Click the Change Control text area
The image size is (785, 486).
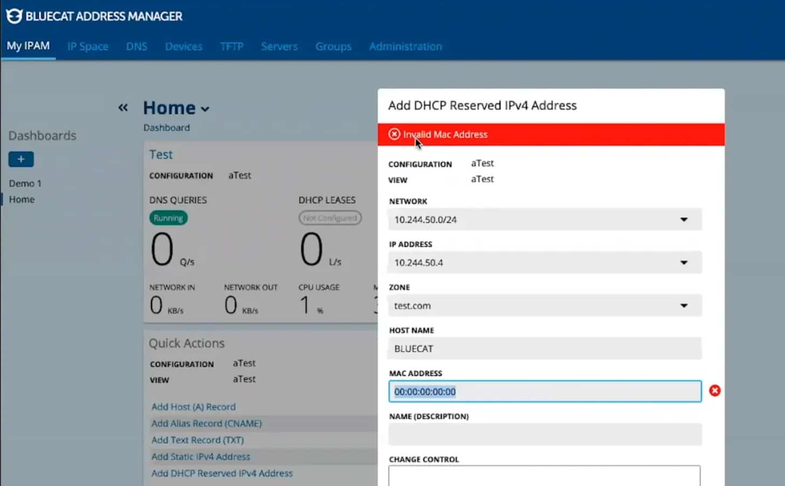(544, 476)
